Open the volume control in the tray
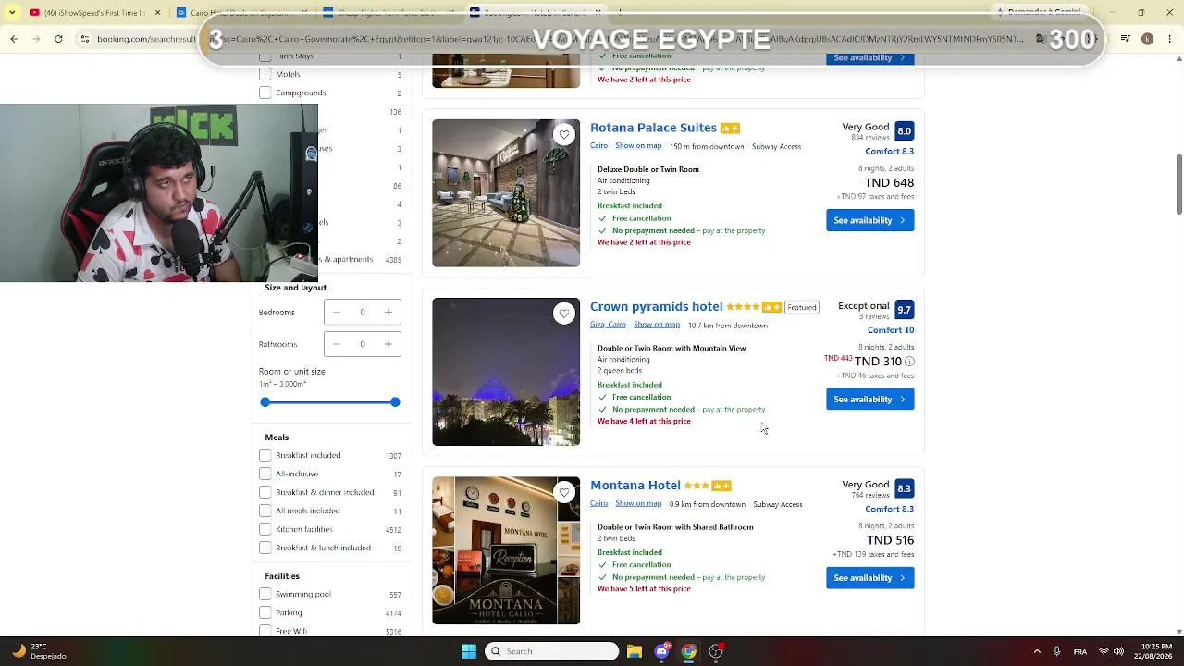 coord(1120,651)
